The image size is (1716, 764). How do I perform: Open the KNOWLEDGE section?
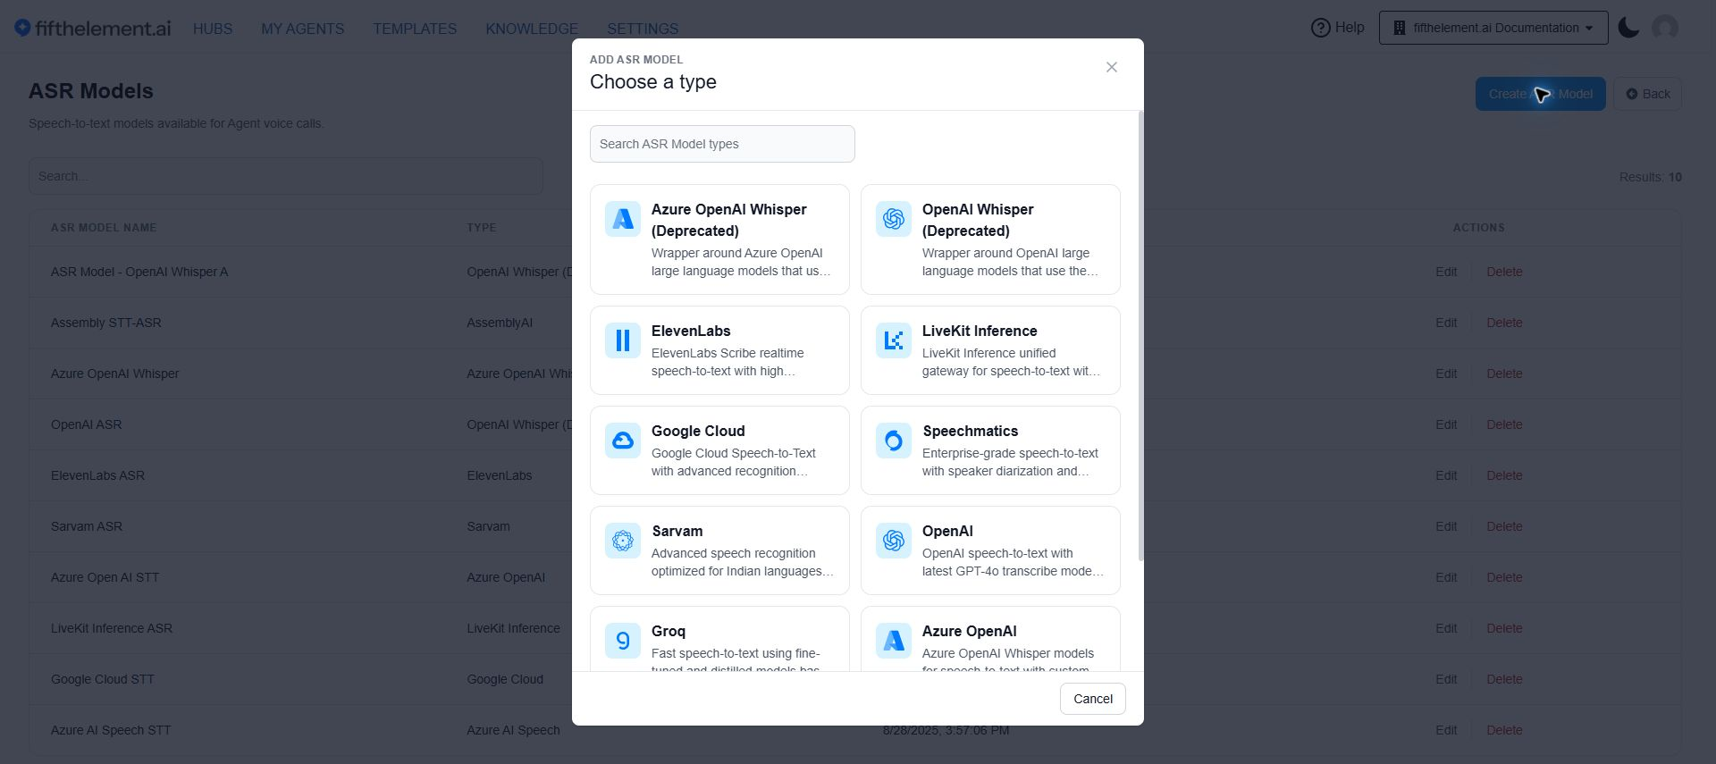point(532,29)
